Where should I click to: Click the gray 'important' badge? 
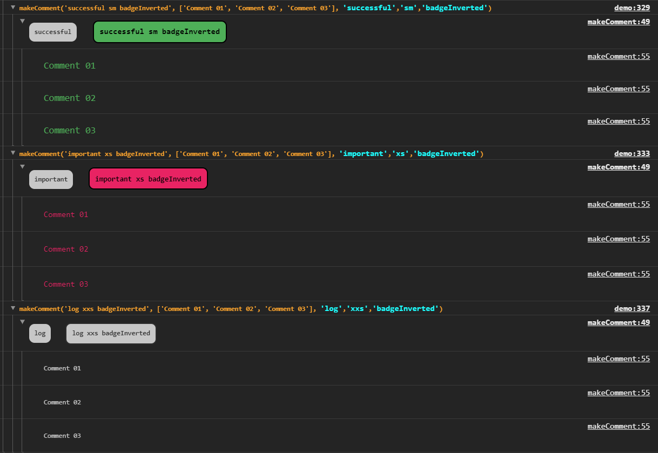tap(51, 179)
